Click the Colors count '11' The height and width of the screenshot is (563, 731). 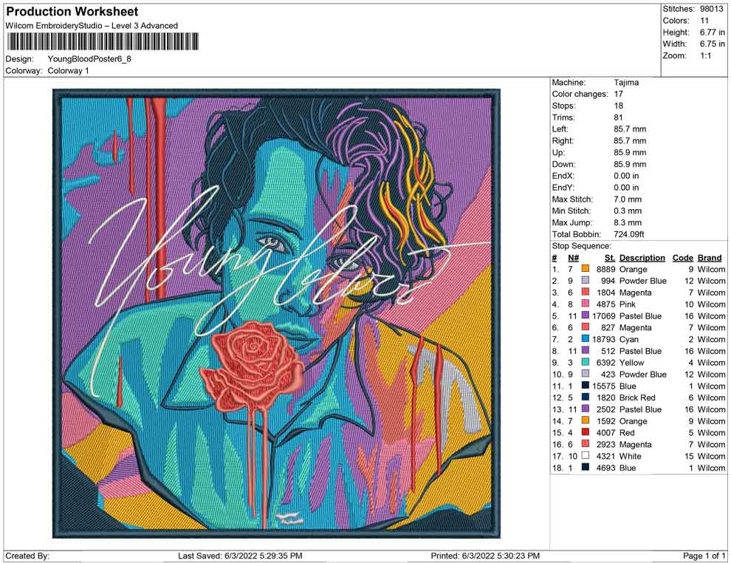704,21
